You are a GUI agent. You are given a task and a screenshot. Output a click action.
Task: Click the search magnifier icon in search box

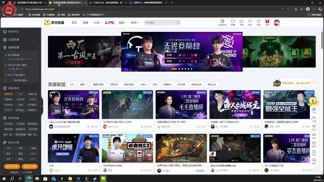point(178,23)
